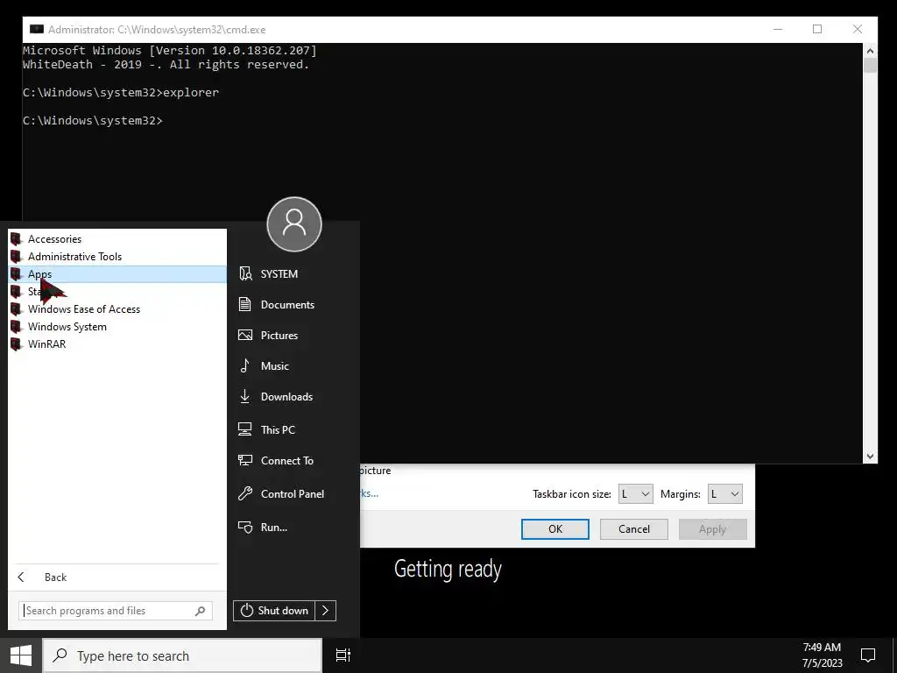This screenshot has height=673, width=897.
Task: Open the Action Center notifications icon
Action: [868, 655]
